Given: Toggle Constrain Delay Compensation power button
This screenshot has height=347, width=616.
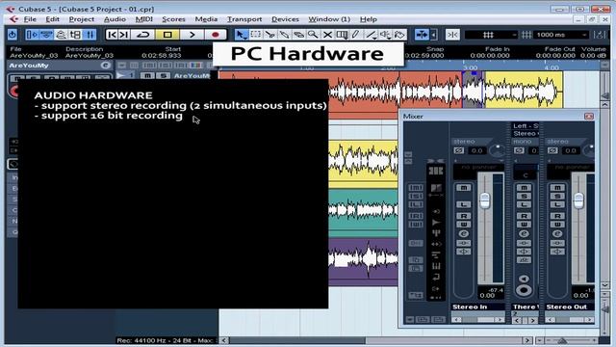Looking at the screenshot, I should point(13,35).
